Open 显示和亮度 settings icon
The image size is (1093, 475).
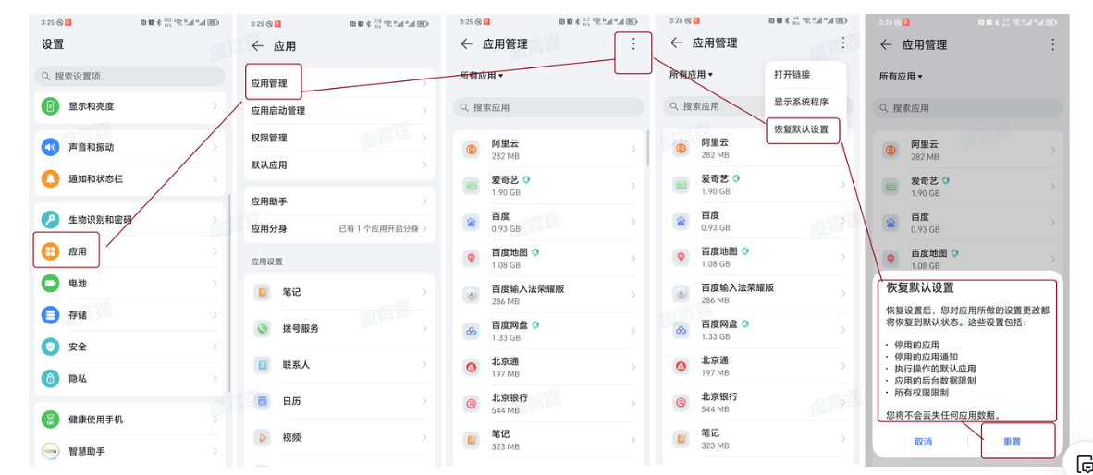[x=50, y=106]
